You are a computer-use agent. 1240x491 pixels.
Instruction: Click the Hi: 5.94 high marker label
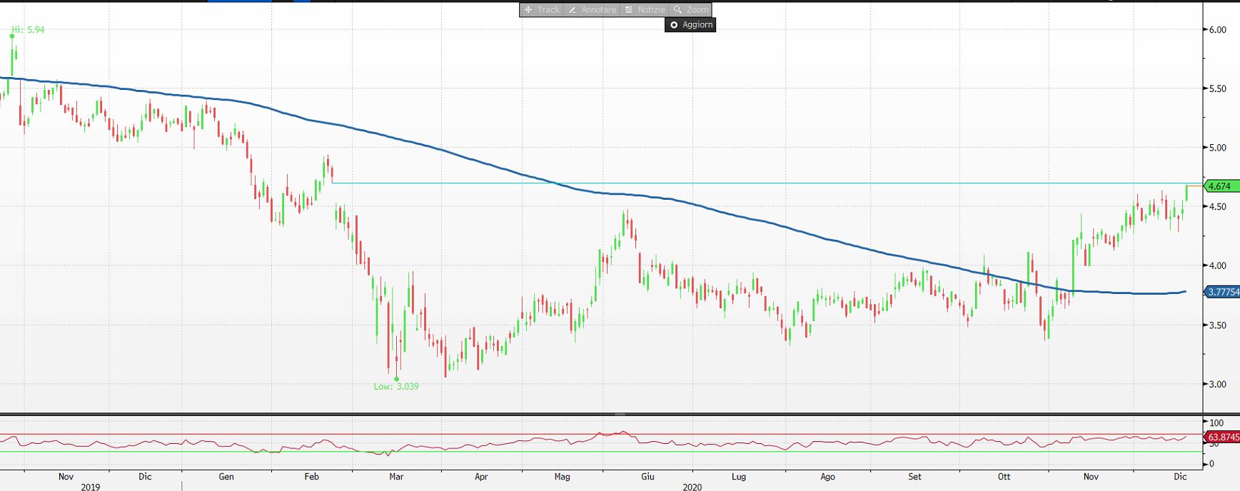coord(28,30)
